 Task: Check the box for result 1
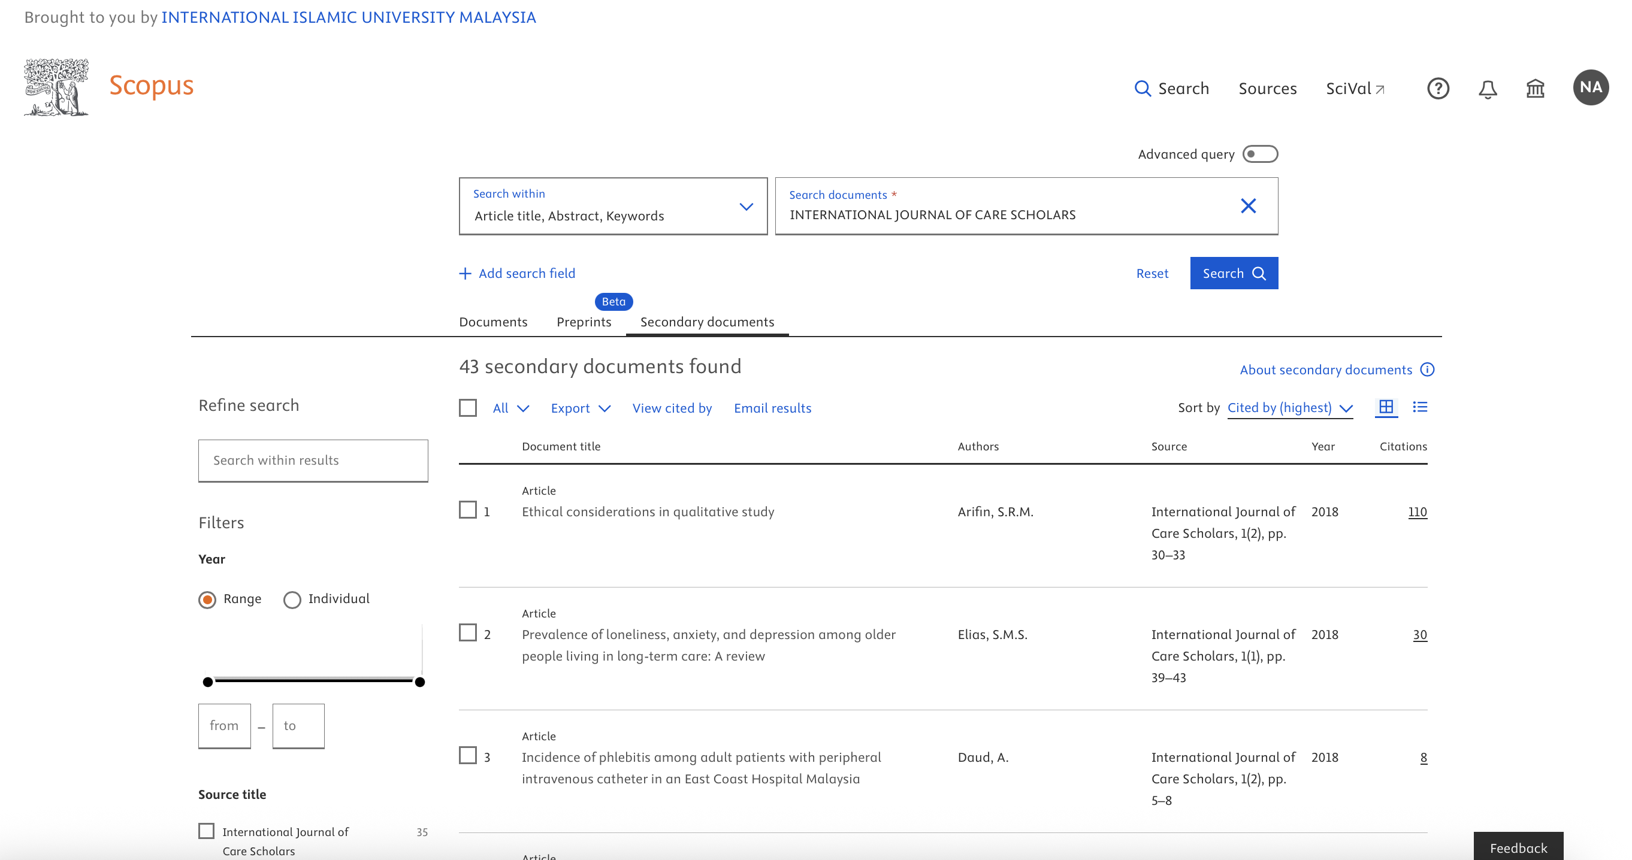[x=467, y=510]
